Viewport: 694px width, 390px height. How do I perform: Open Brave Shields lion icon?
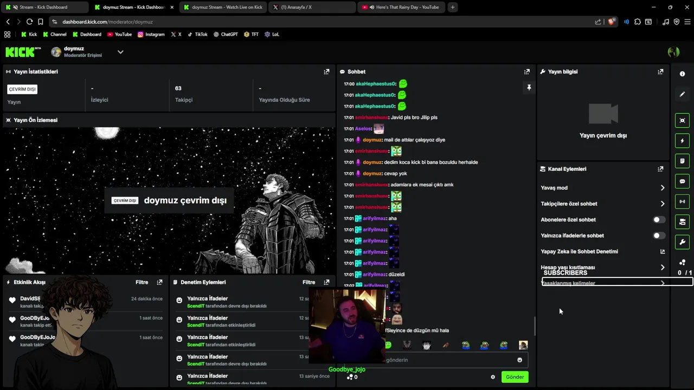[x=612, y=22]
